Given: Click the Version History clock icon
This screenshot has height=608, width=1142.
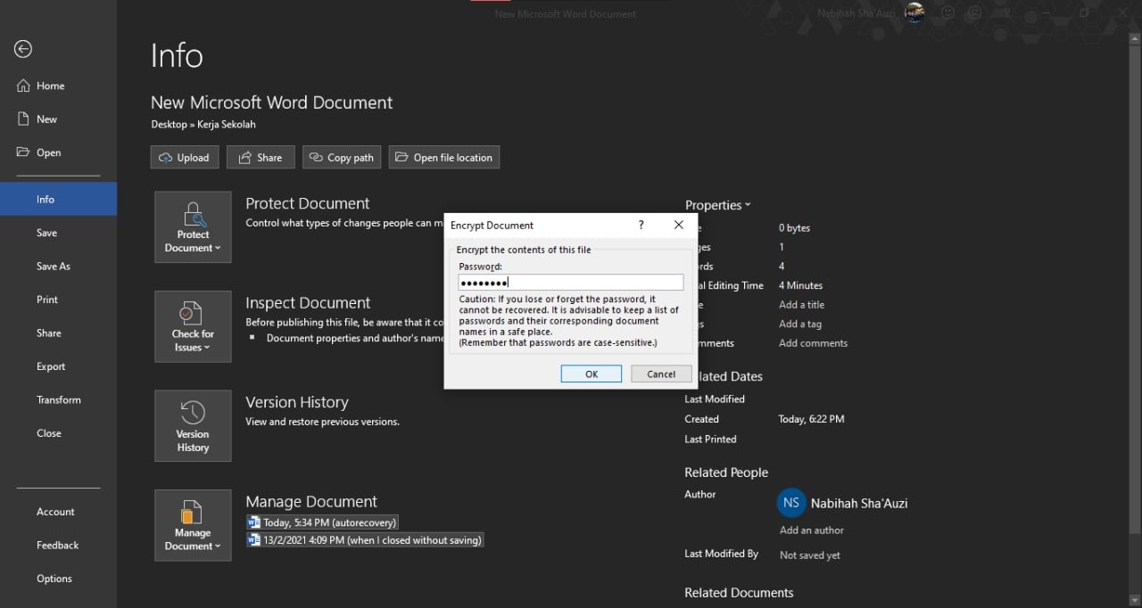Looking at the screenshot, I should point(193,413).
